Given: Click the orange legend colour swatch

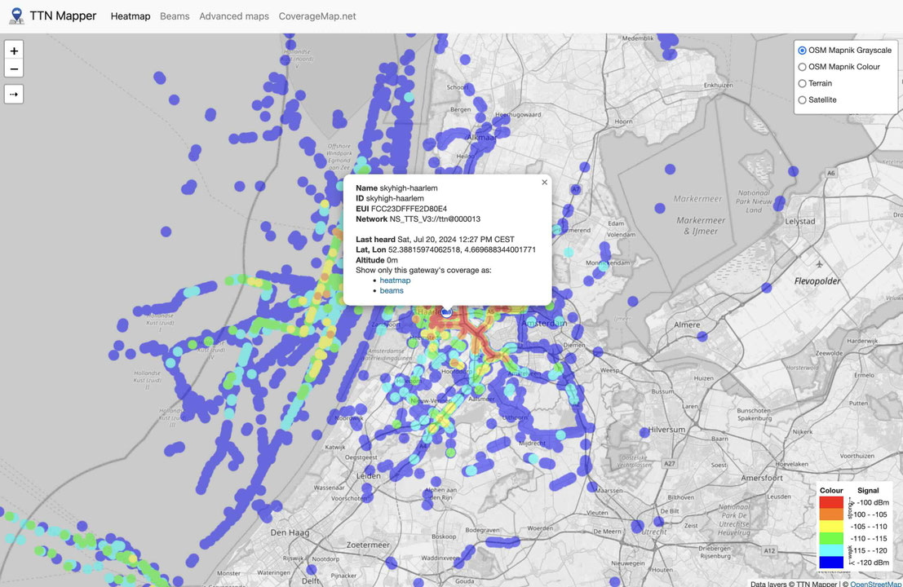Looking at the screenshot, I should [831, 514].
